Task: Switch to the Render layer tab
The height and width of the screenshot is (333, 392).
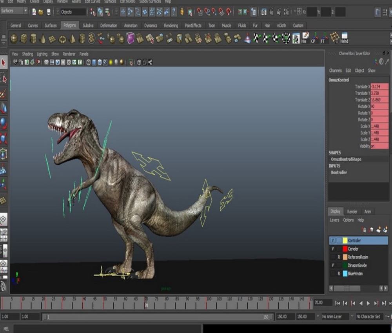Action: tap(352, 212)
